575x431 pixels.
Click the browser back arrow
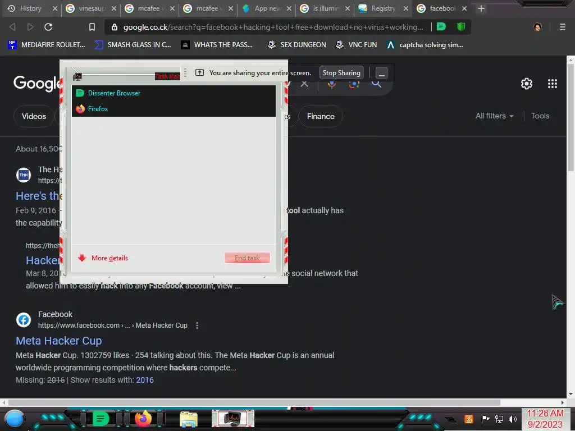[12, 27]
